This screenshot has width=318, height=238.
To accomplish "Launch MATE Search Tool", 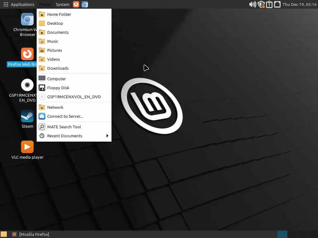I will click(74, 127).
